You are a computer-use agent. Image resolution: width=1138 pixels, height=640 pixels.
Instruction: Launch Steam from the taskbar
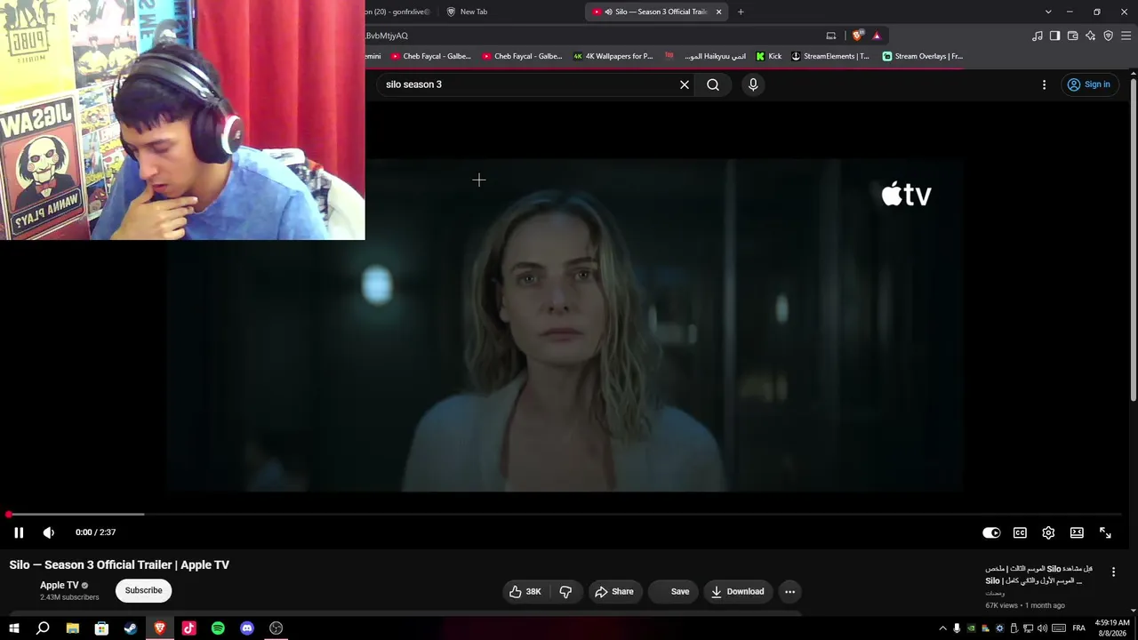pyautogui.click(x=131, y=628)
